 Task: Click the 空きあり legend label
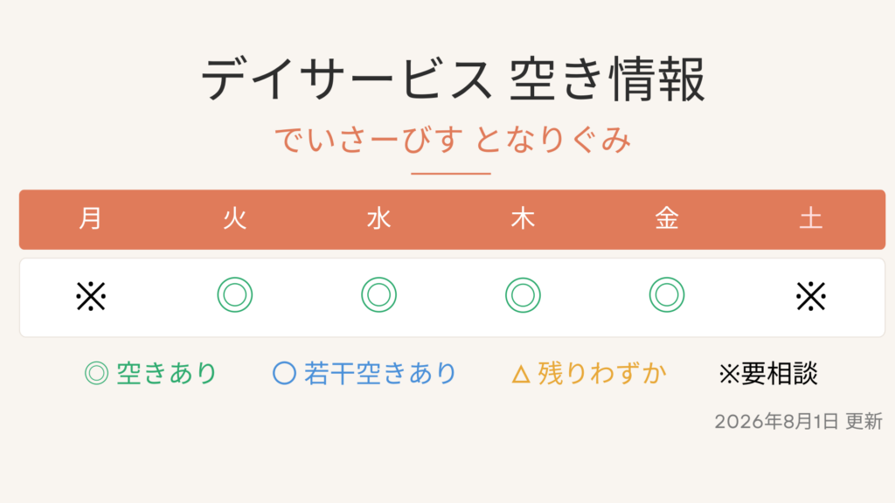(x=167, y=374)
